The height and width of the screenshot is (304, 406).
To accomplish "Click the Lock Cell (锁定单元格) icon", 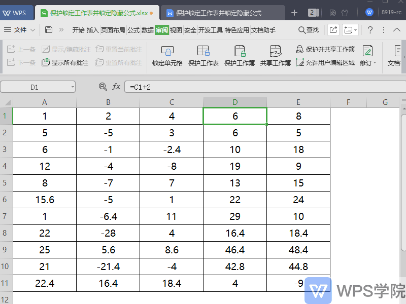I will point(167,51).
